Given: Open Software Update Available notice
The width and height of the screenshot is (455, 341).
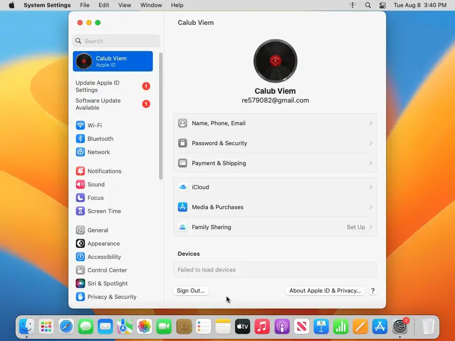Looking at the screenshot, I should (x=112, y=104).
